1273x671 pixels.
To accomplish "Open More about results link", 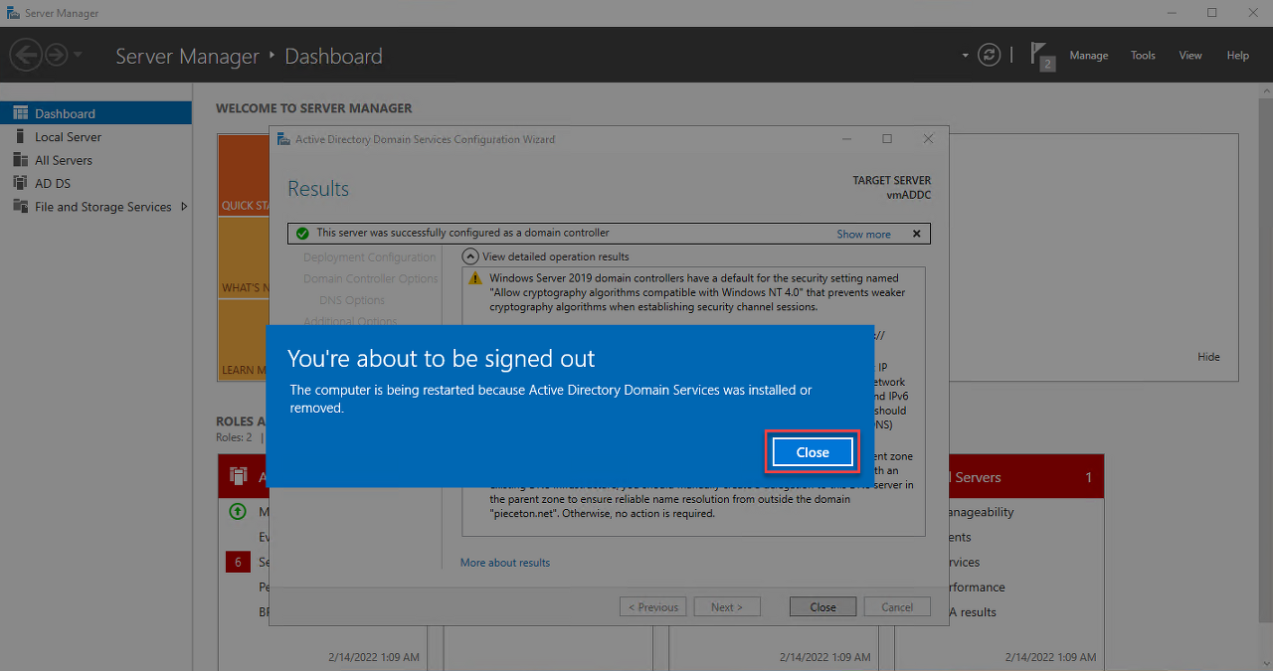I will pyautogui.click(x=505, y=563).
